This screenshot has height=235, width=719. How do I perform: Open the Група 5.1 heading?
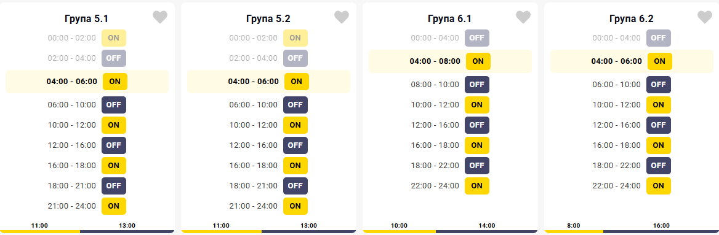87,19
